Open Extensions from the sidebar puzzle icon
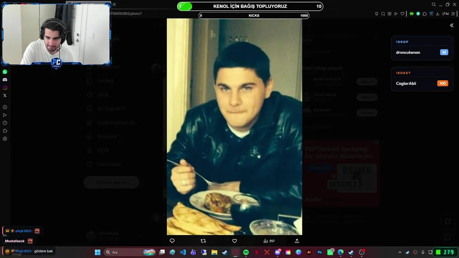The image size is (459, 258). pos(5,131)
